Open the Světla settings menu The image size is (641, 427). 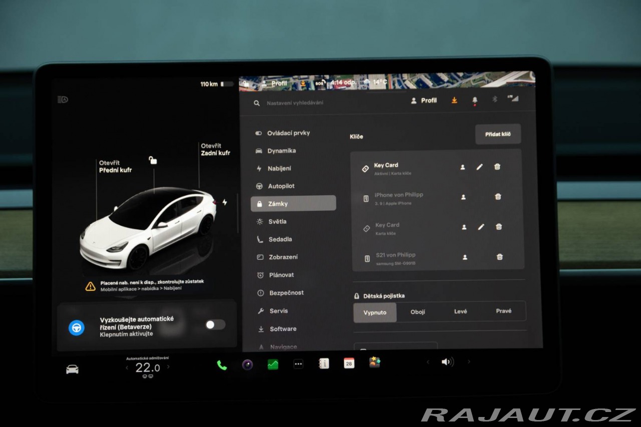(x=277, y=222)
